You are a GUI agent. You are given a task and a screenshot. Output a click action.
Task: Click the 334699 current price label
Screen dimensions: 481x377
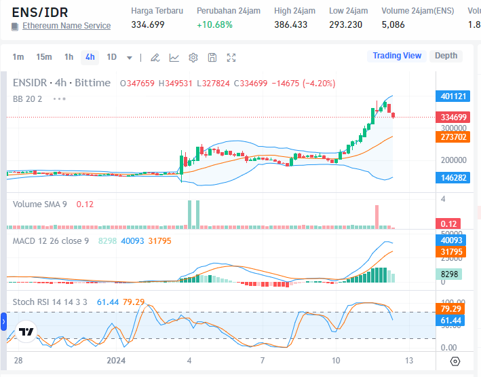point(453,118)
